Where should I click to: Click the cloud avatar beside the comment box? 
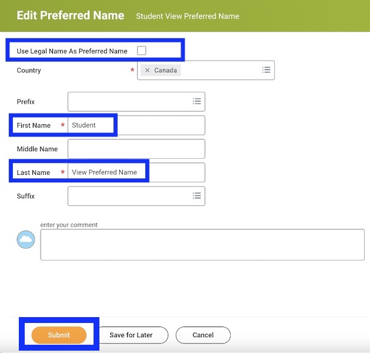[x=26, y=239]
